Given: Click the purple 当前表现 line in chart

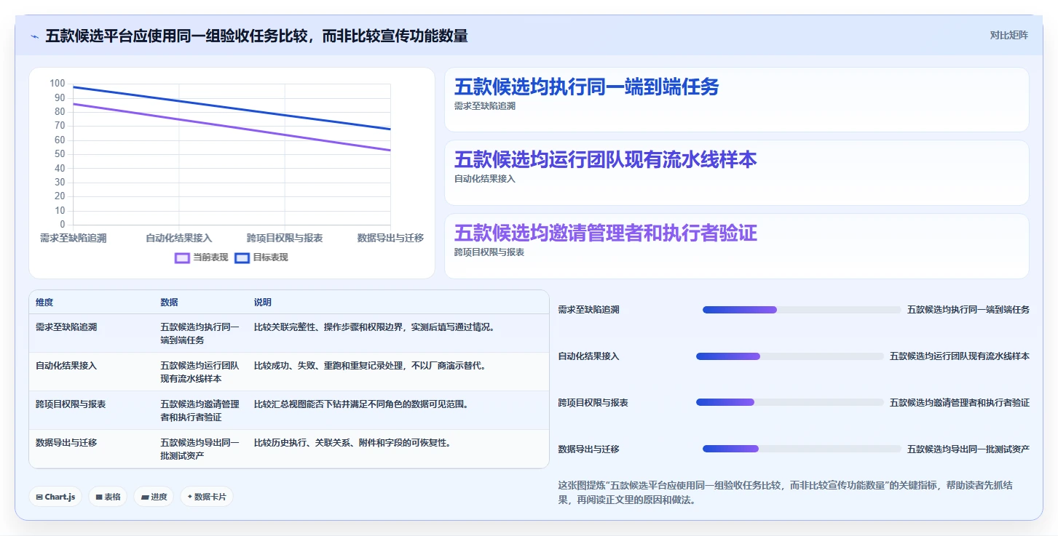Looking at the screenshot, I should tap(232, 127).
